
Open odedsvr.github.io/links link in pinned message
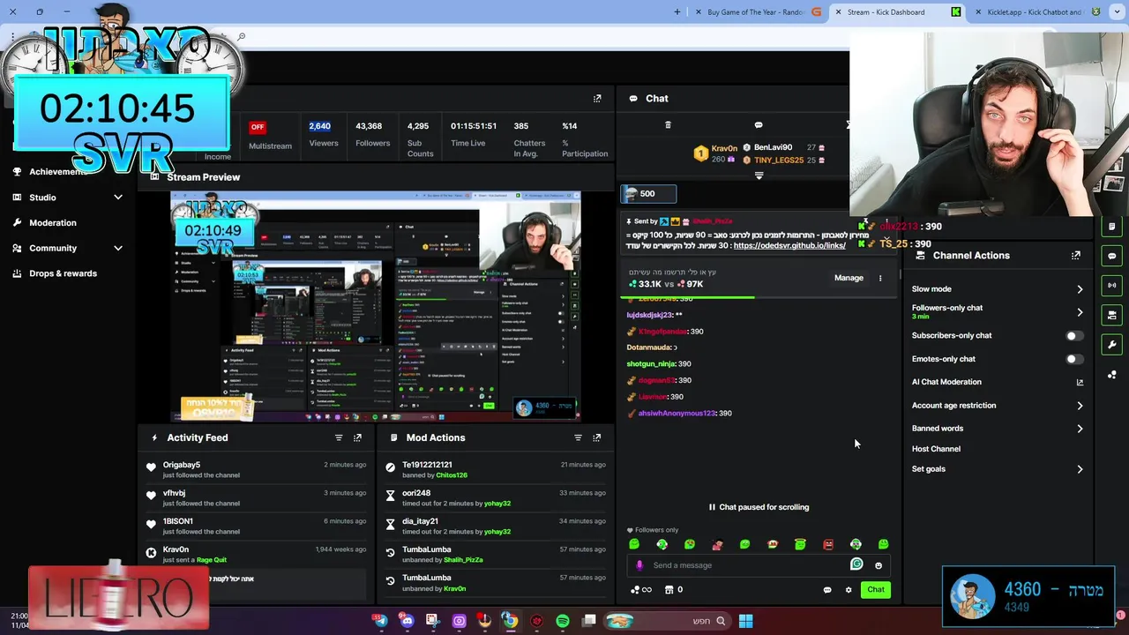click(x=789, y=246)
